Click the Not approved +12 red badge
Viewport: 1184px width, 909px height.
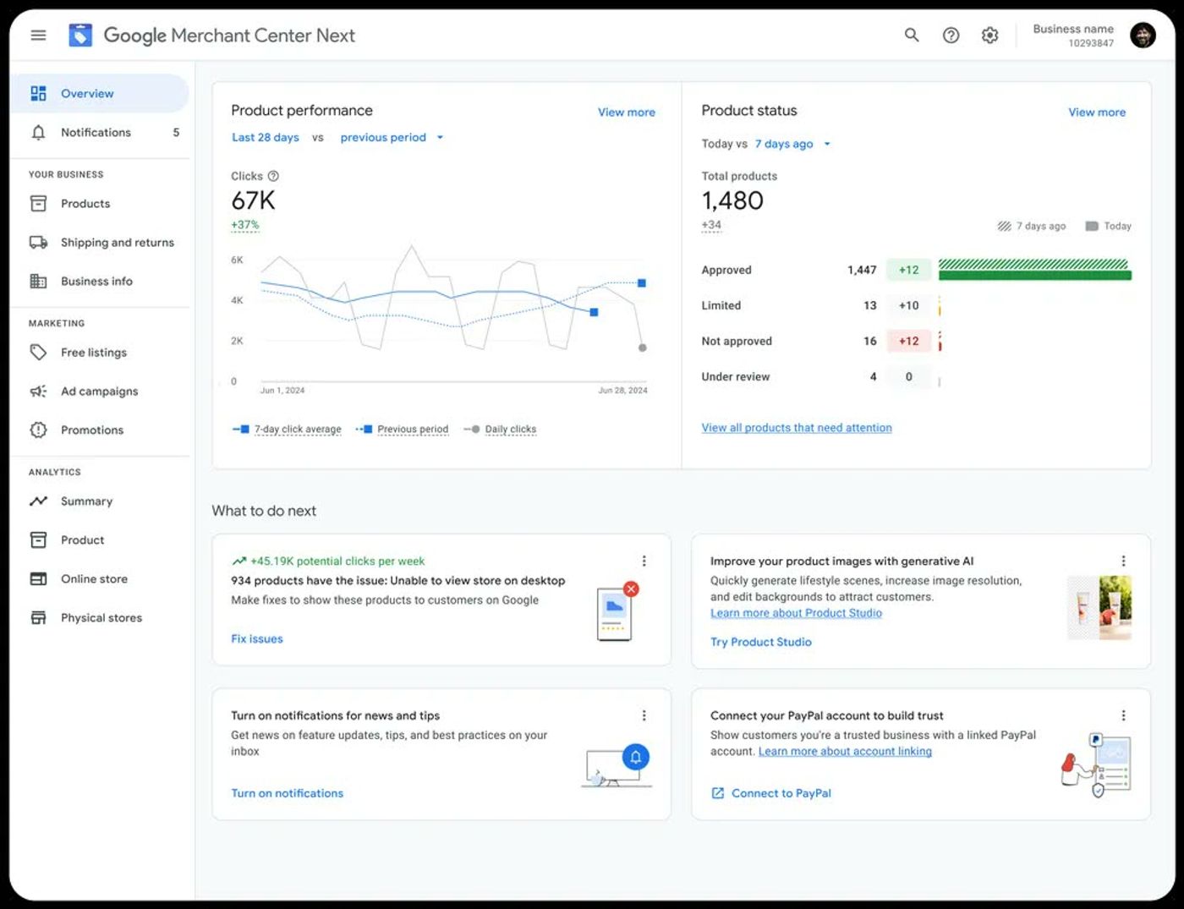909,341
